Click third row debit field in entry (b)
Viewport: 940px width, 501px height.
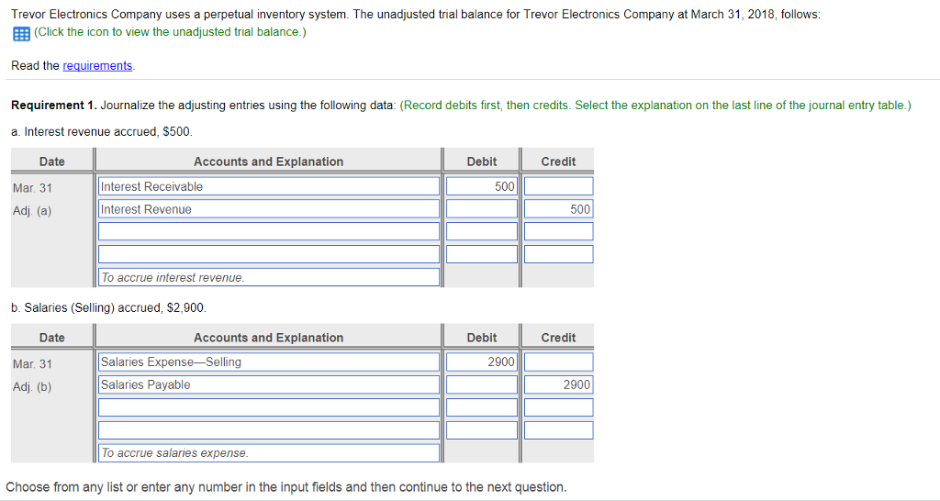[481, 407]
